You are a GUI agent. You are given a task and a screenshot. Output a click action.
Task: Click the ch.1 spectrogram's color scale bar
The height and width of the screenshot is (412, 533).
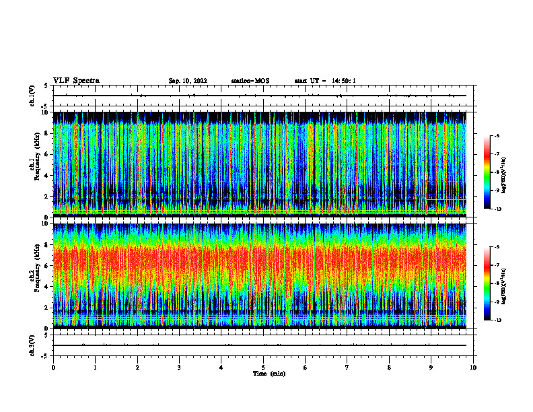487,172
